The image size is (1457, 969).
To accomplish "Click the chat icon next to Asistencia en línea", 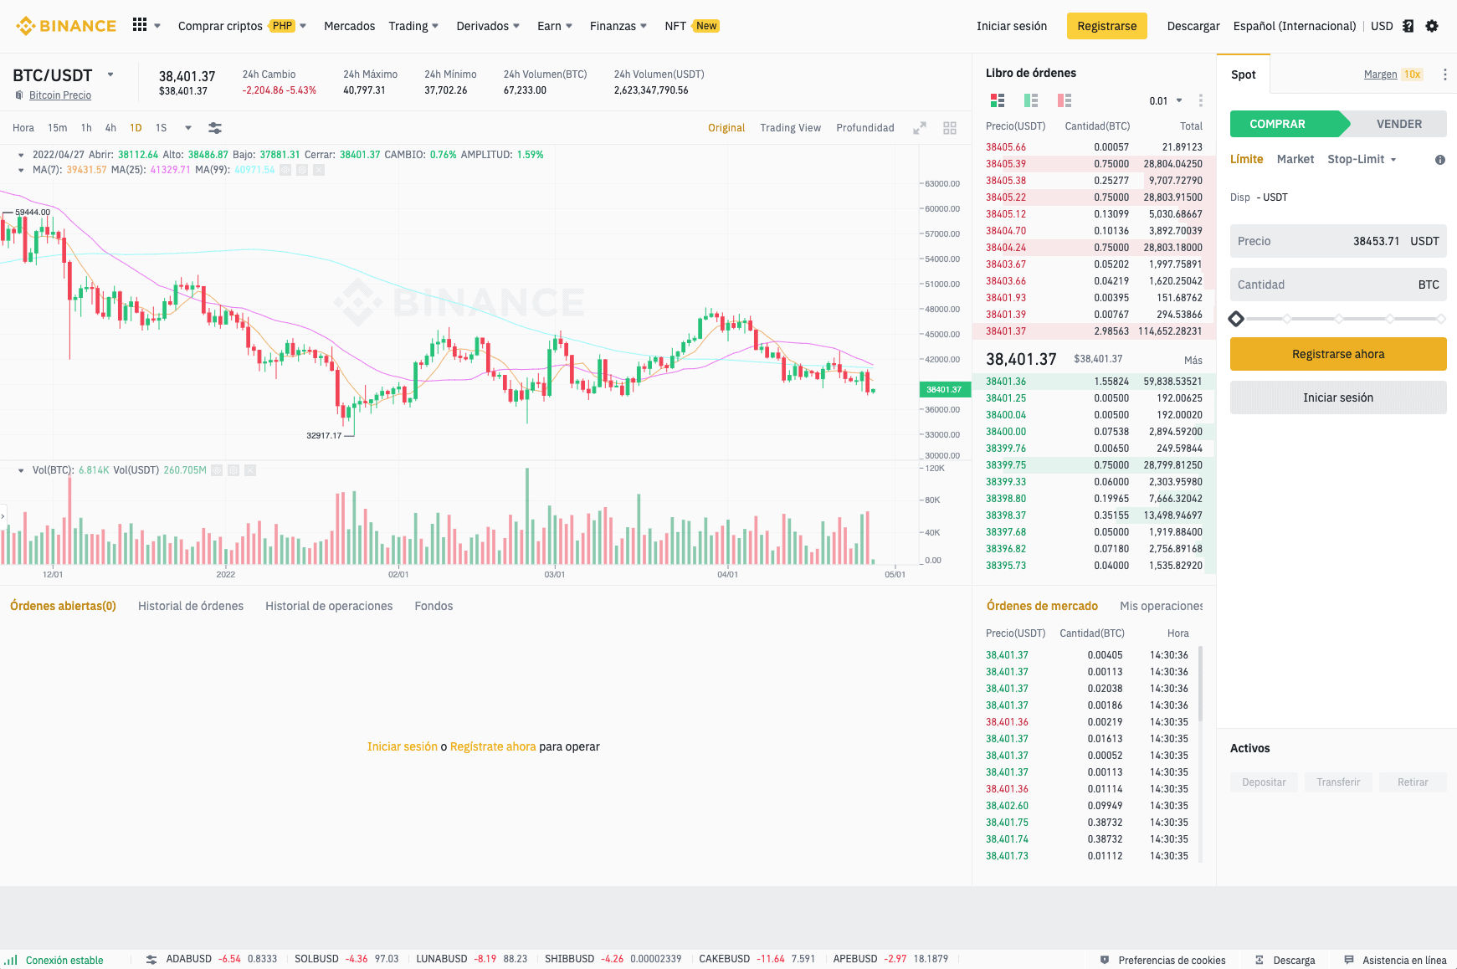I will pyautogui.click(x=1349, y=960).
